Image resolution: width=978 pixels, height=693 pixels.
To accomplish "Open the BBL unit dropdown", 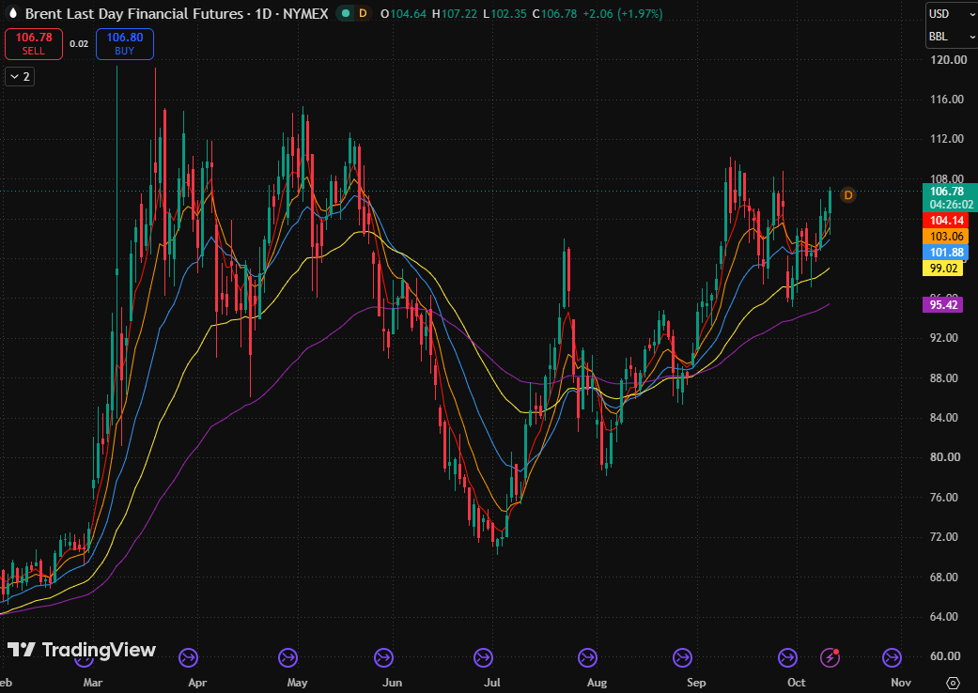I will point(952,37).
